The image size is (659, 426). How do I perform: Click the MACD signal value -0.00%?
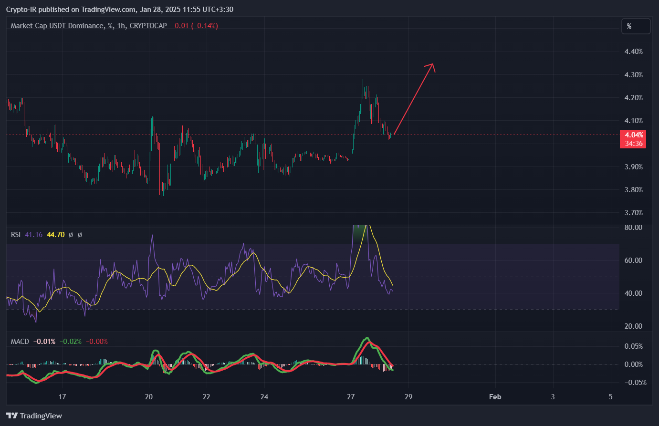[97, 342]
